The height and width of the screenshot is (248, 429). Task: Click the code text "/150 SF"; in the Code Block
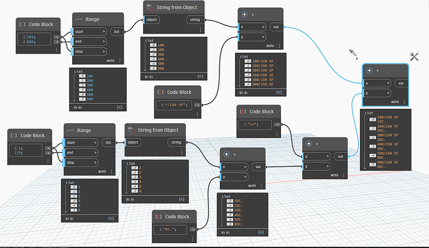pos(177,104)
